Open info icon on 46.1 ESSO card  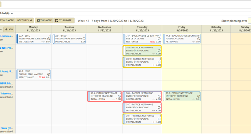49,74
